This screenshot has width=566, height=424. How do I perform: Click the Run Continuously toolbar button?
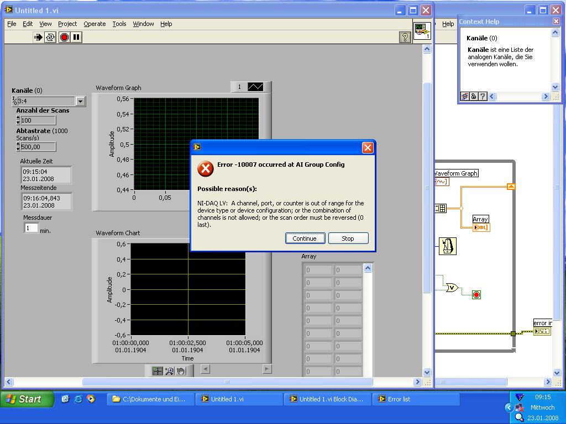coord(50,38)
